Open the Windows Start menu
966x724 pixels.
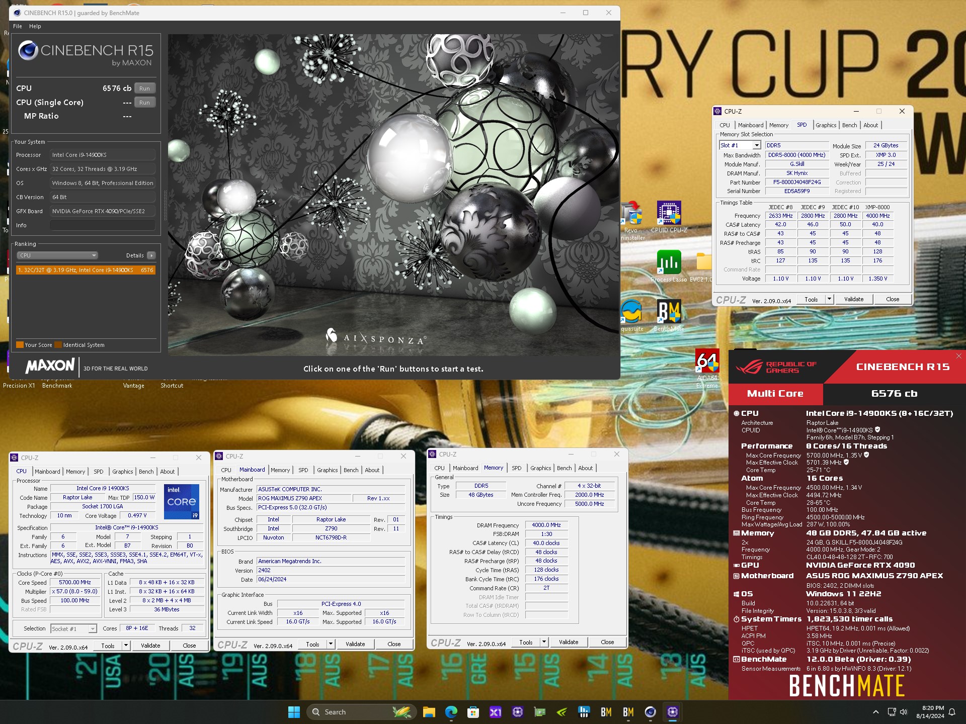click(294, 712)
